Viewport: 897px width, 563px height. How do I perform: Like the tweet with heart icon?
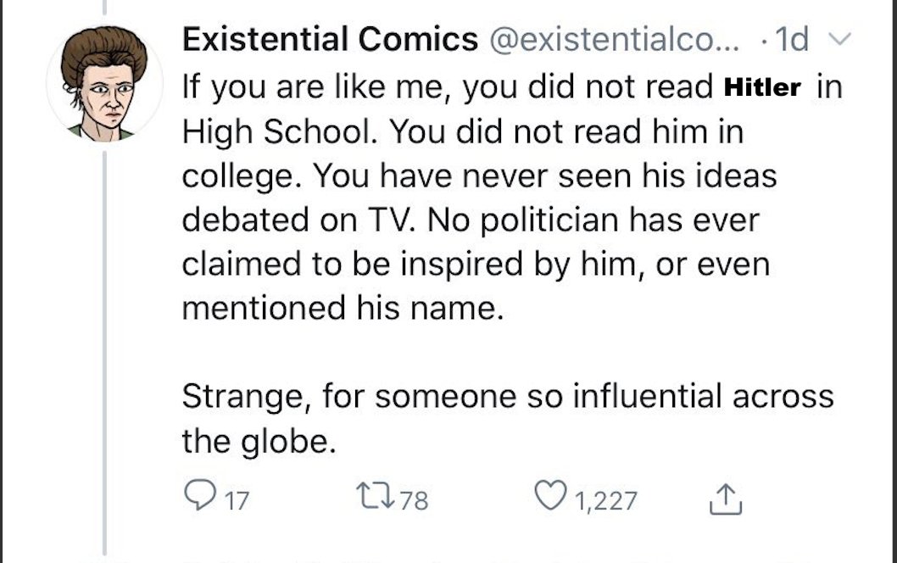pyautogui.click(x=552, y=498)
